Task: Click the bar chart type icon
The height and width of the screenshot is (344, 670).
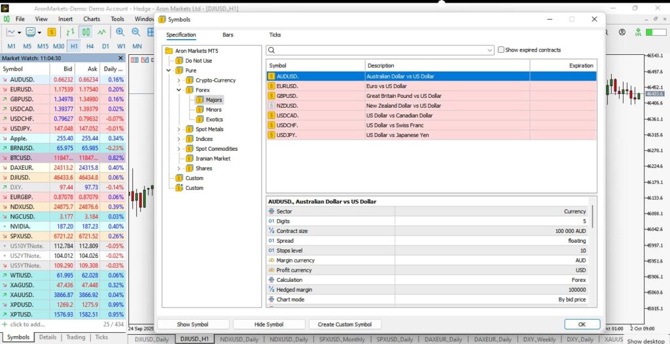Action: (68, 32)
